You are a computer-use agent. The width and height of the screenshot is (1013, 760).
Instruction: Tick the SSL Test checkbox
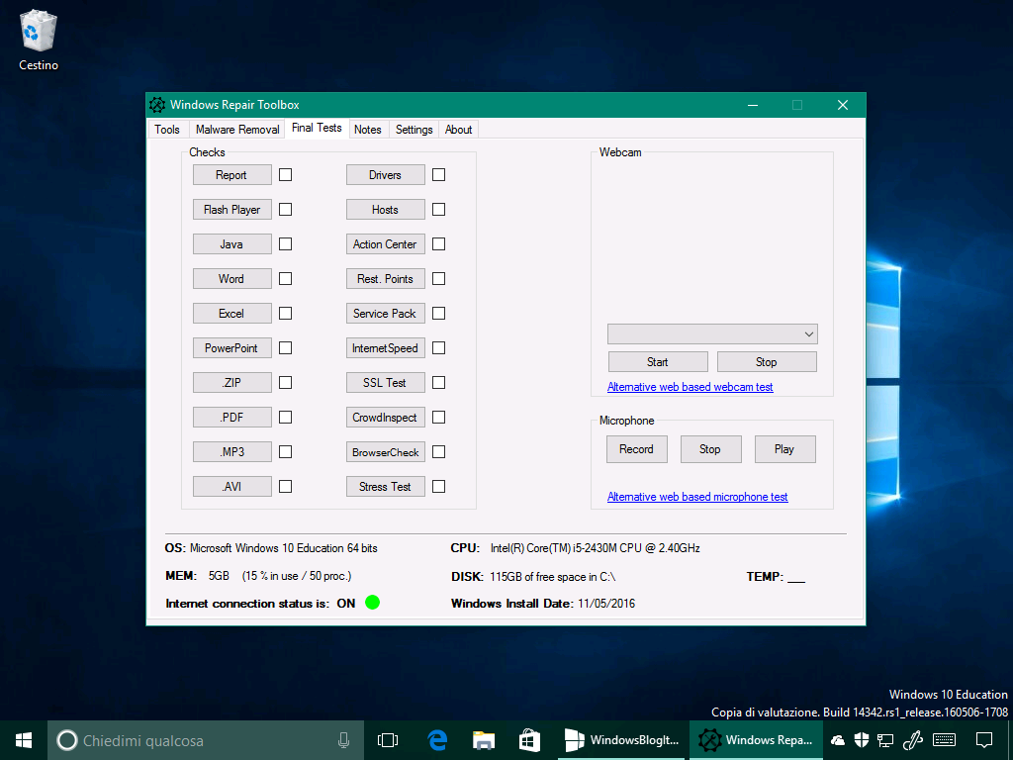coord(438,383)
